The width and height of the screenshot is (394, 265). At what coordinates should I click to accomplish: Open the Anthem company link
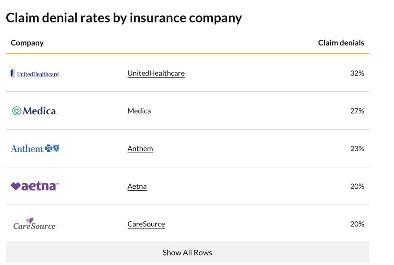(140, 149)
